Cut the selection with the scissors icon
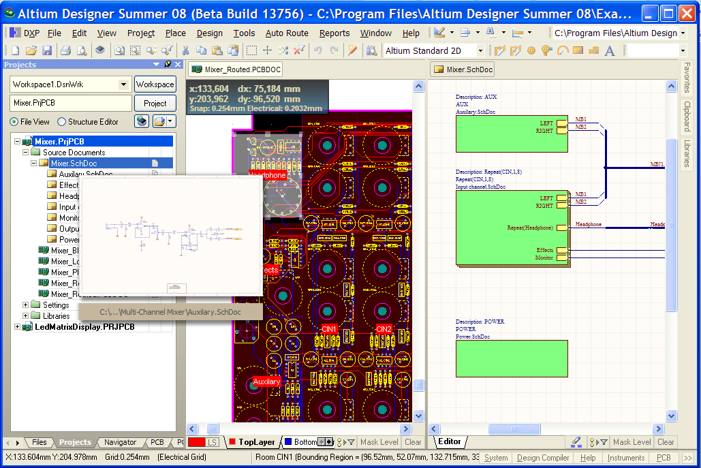Viewport: 701px width, 468px height. [185, 50]
